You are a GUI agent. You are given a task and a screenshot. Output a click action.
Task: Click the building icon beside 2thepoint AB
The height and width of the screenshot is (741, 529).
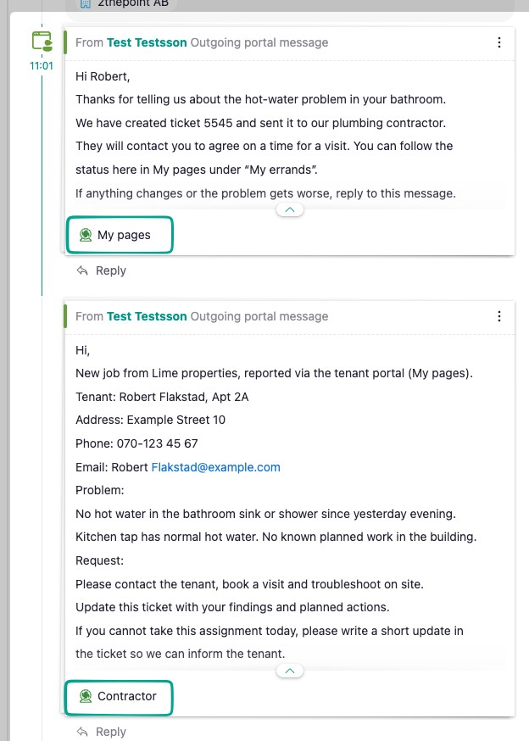85,3
